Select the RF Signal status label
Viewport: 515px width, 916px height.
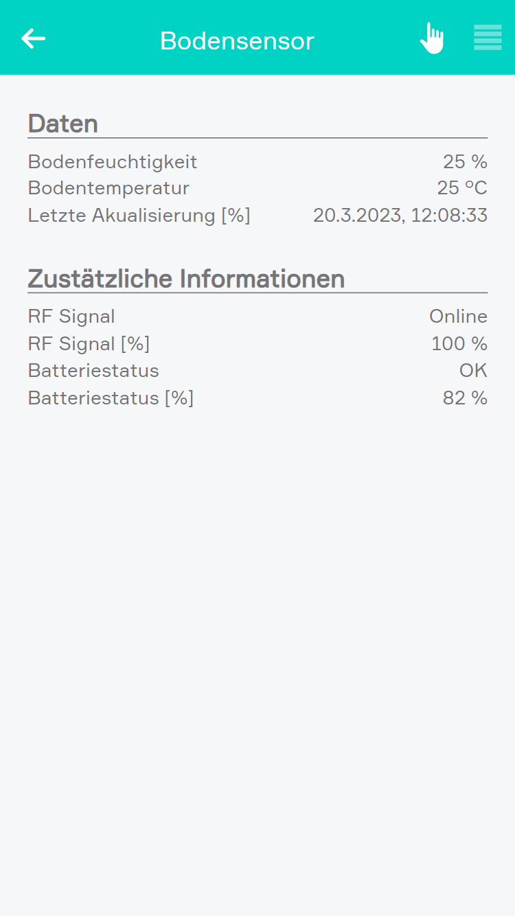(71, 317)
